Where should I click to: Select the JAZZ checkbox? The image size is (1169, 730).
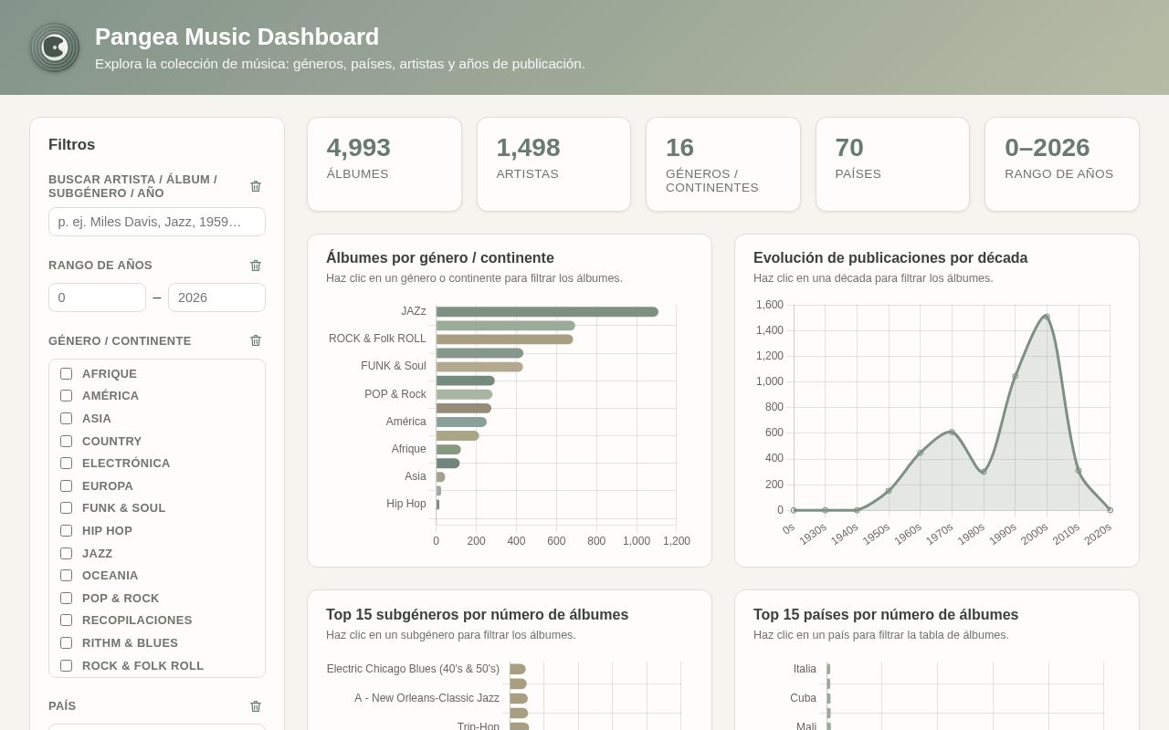pyautogui.click(x=66, y=553)
